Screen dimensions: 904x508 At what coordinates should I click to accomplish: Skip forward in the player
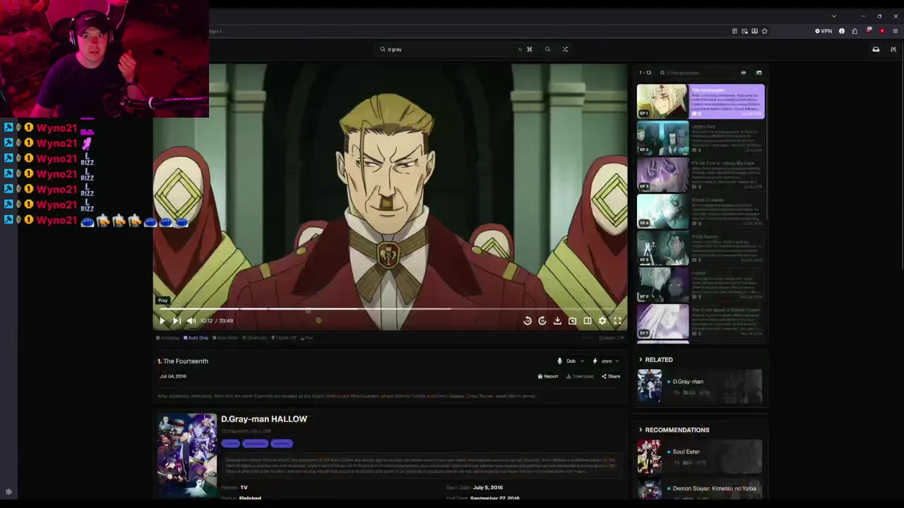pos(542,320)
